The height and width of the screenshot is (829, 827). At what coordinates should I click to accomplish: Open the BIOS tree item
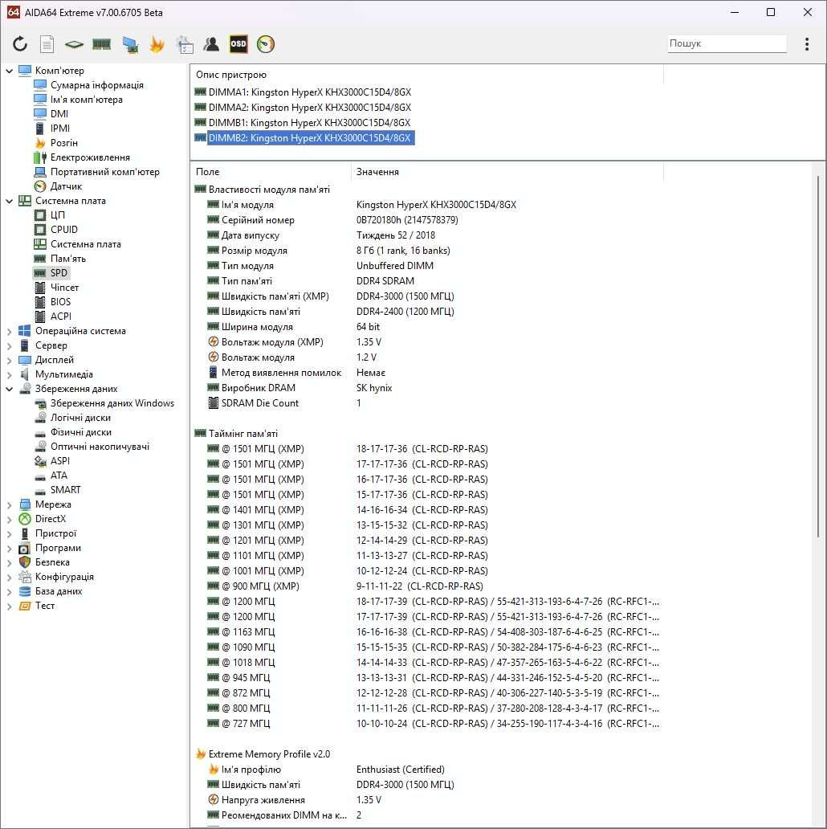60,302
